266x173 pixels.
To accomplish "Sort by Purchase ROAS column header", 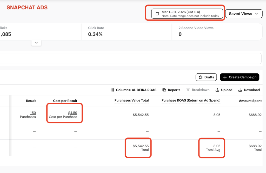I will [191, 101].
